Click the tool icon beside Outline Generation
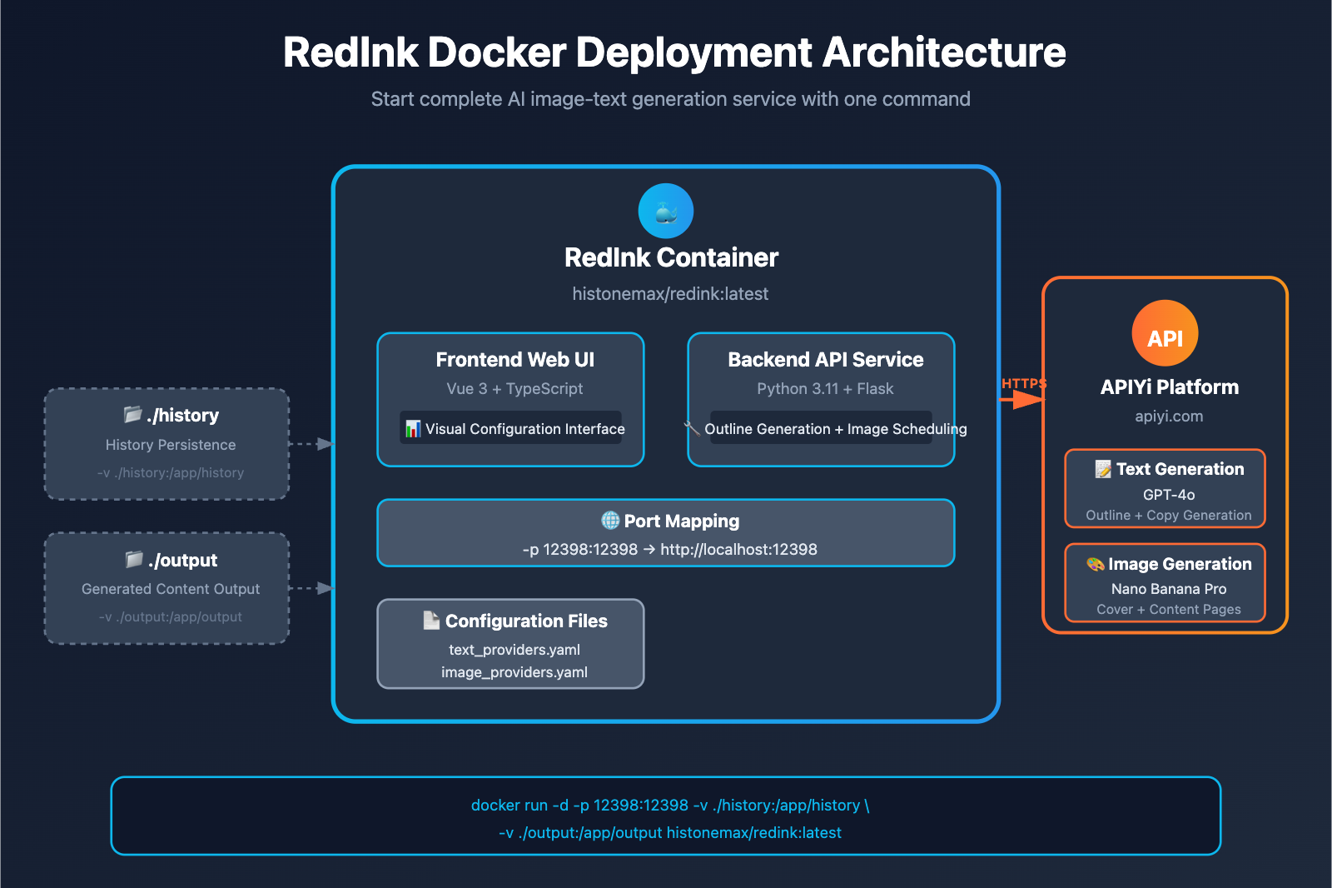The image size is (1332, 888). [x=691, y=428]
